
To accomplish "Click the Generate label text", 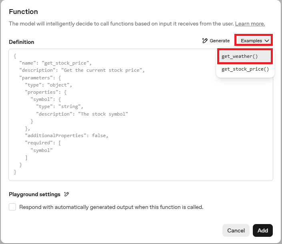I will (x=220, y=41).
